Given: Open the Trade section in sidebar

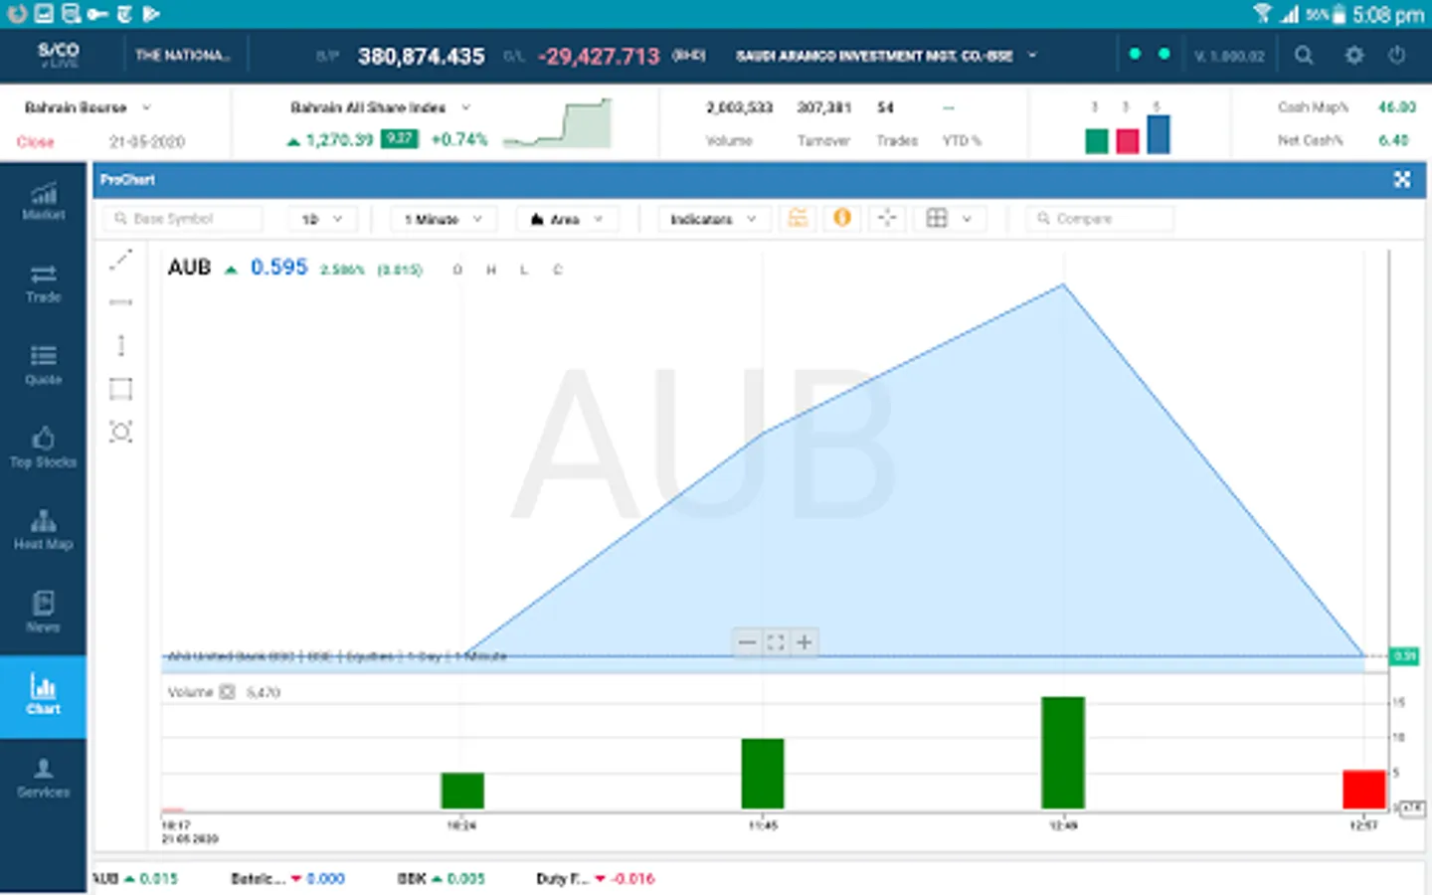Looking at the screenshot, I should click(43, 284).
